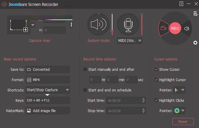
Task: Increase Start time with up arrow
Action: pos(143,99)
